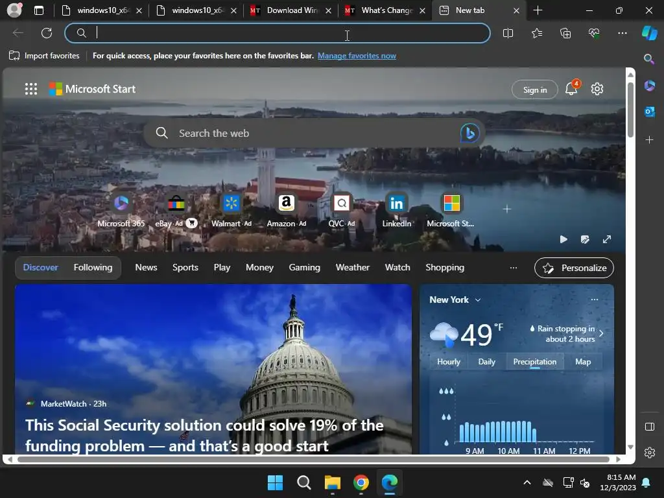
Task: Expand the rain stopping forecast chevron
Action: 601,333
